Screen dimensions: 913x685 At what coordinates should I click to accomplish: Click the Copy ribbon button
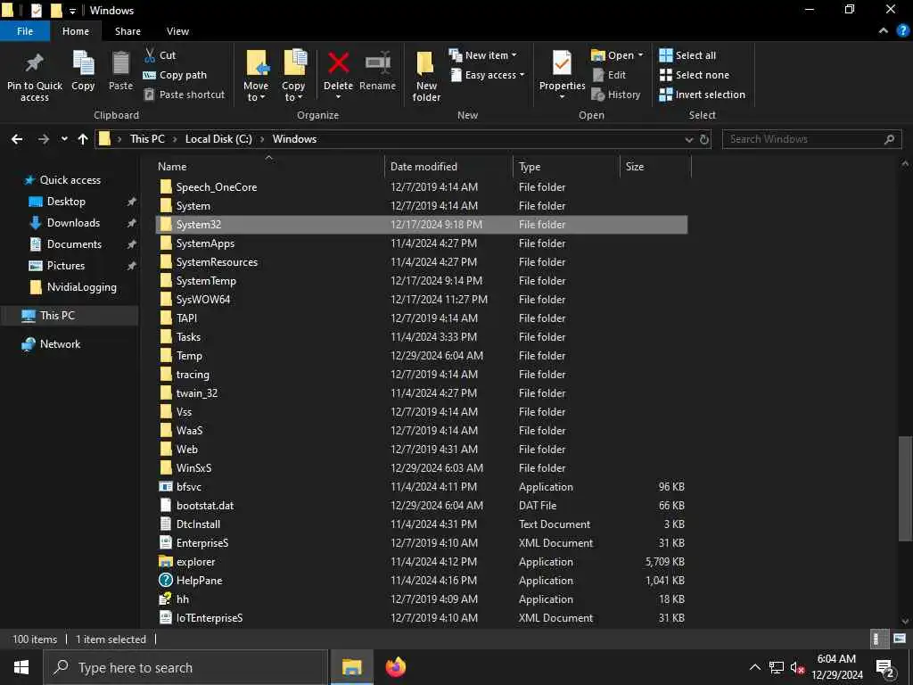point(83,71)
